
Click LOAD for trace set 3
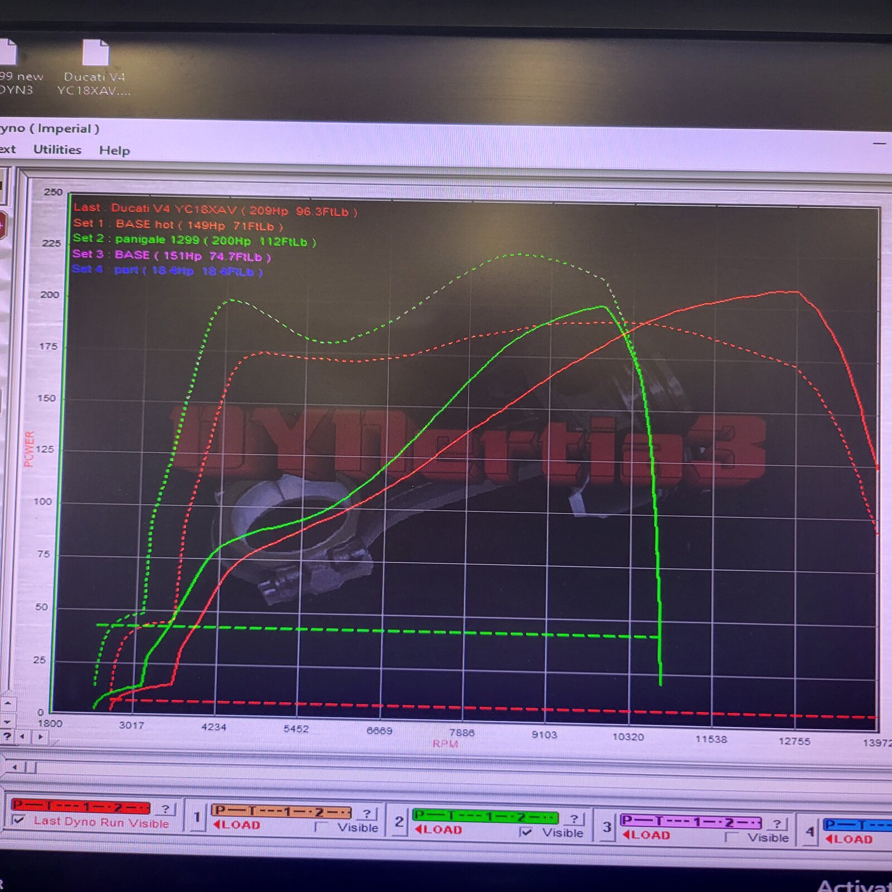646,835
